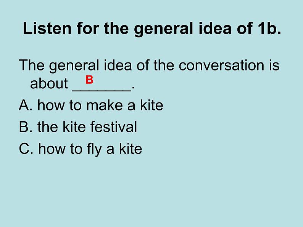
Task: Click the word kite in option C
Action: (131, 149)
